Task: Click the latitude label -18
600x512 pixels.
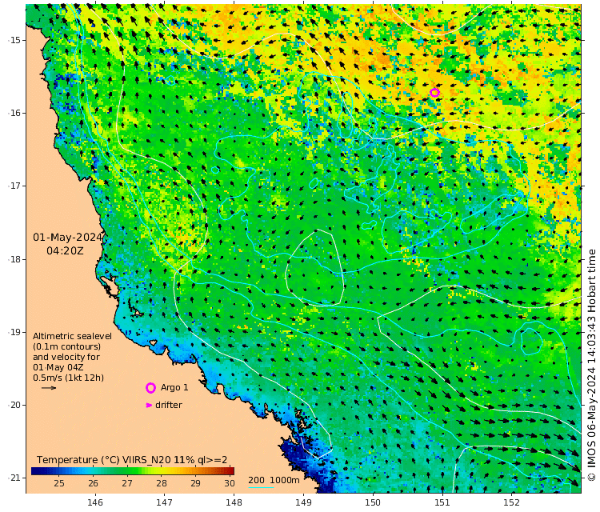Action: (14, 259)
